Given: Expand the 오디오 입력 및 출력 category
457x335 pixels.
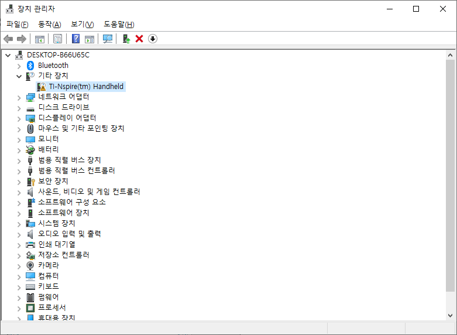Looking at the screenshot, I should pyautogui.click(x=19, y=235).
